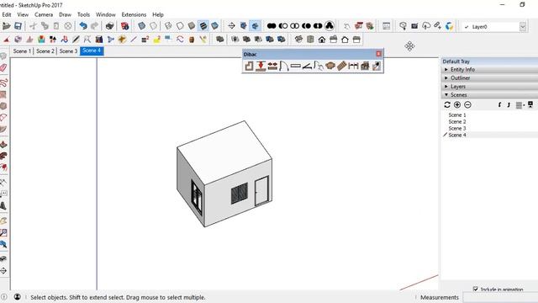Click the wooden barrel toolbar icon

pos(192,40)
